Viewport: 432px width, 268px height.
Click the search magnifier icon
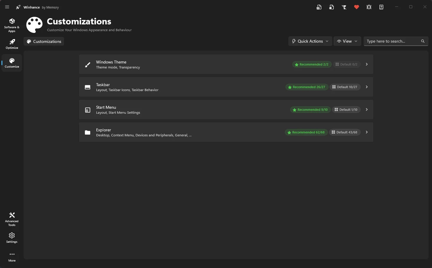click(x=423, y=41)
